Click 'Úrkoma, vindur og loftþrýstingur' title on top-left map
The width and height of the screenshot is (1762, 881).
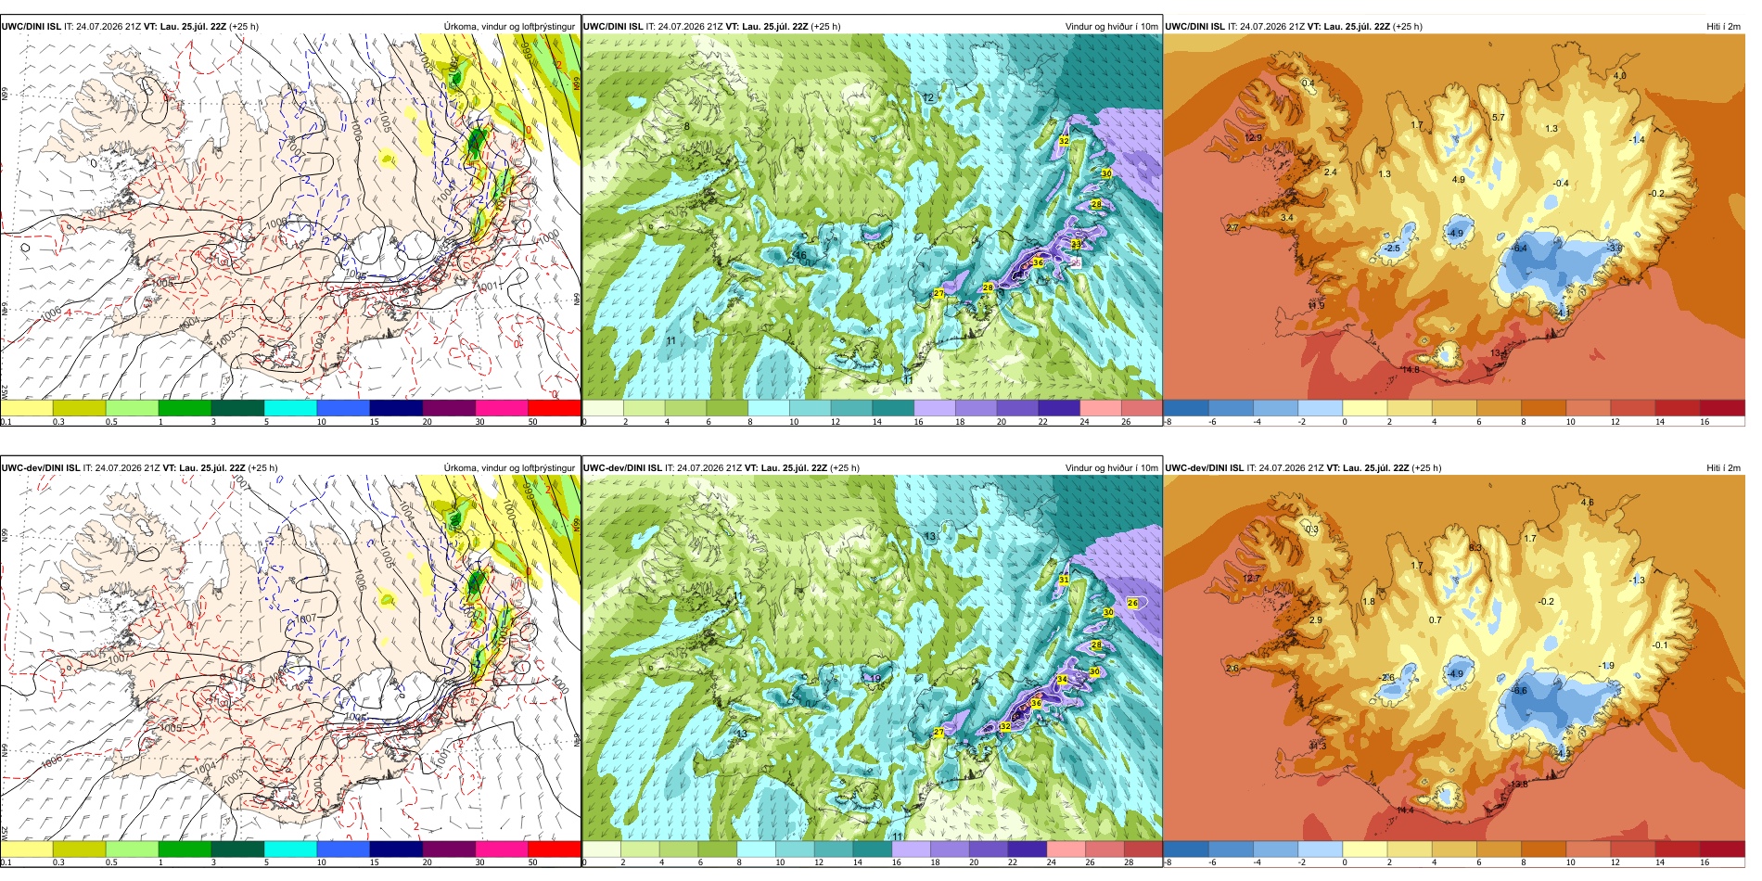509,27
